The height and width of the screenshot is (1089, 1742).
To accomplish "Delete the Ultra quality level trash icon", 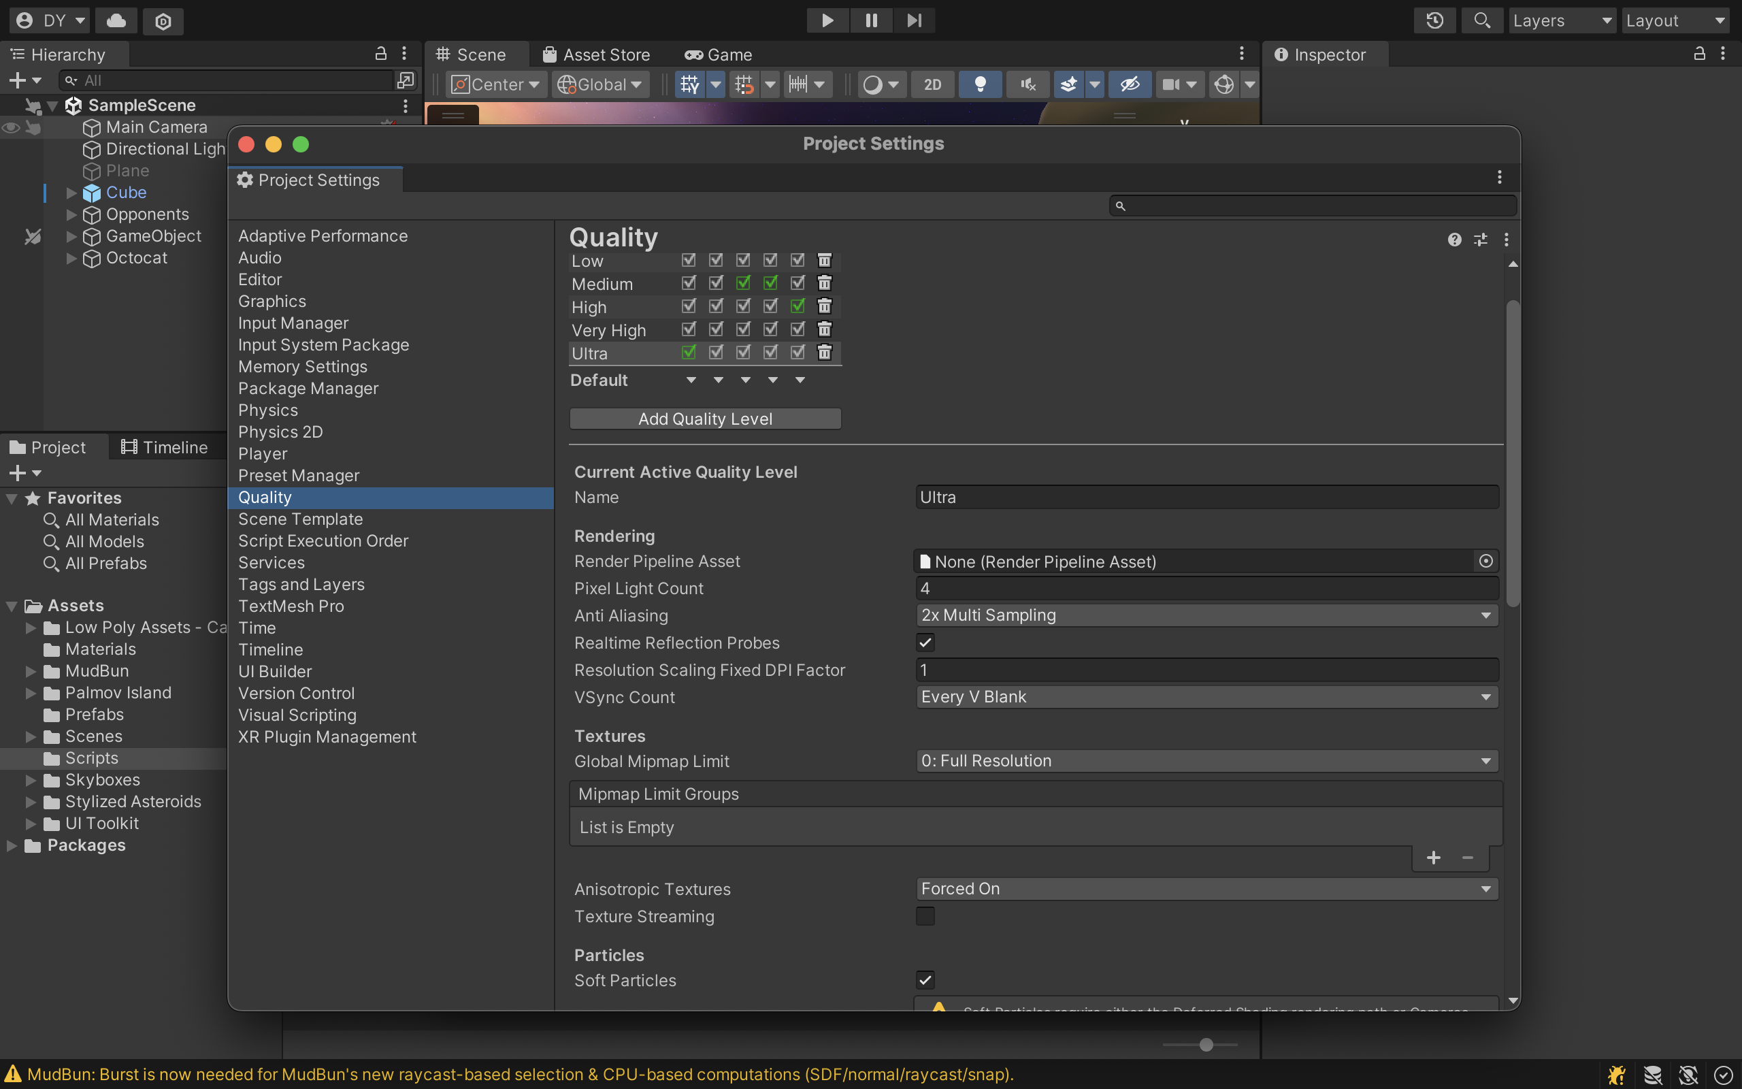I will pyautogui.click(x=824, y=352).
